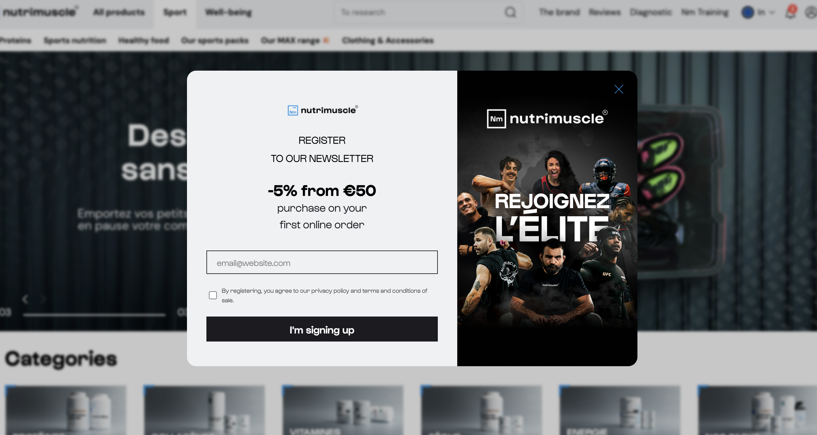Click the nutrimuscle logo in site header
This screenshot has height=435, width=817.
click(x=39, y=12)
